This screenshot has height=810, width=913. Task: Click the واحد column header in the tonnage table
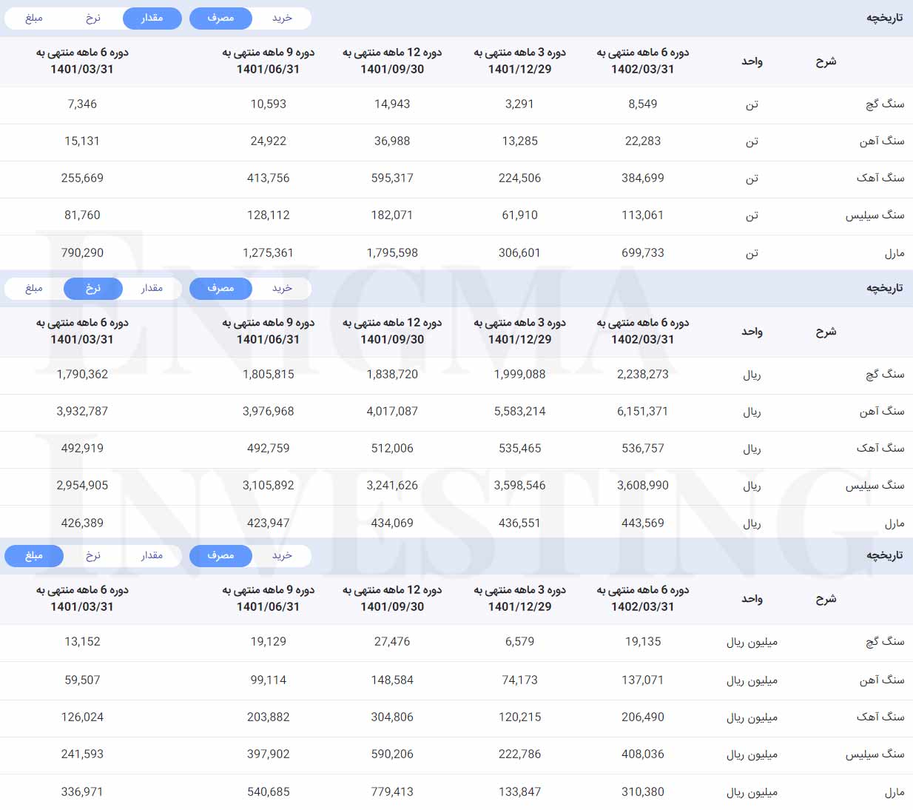coord(752,61)
